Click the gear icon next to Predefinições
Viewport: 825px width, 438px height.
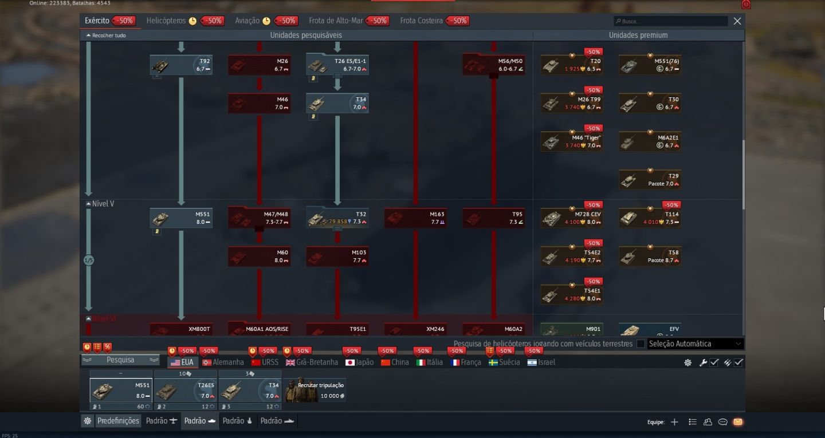(88, 421)
